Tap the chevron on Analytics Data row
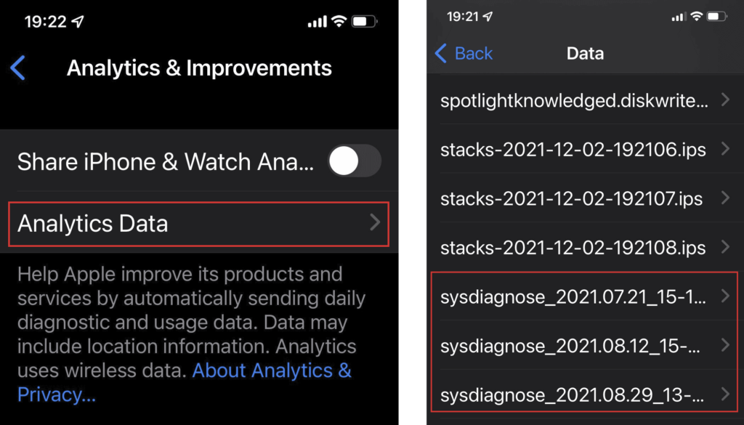The height and width of the screenshot is (425, 744). point(375,222)
